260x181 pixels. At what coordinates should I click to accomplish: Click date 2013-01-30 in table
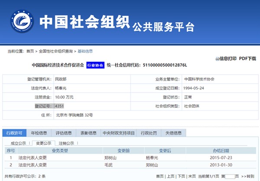click(221, 165)
